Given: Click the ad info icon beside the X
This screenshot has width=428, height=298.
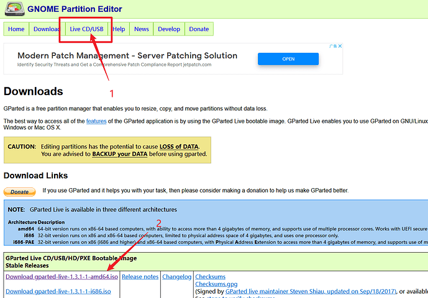Looking at the screenshot, I should coord(333,46).
